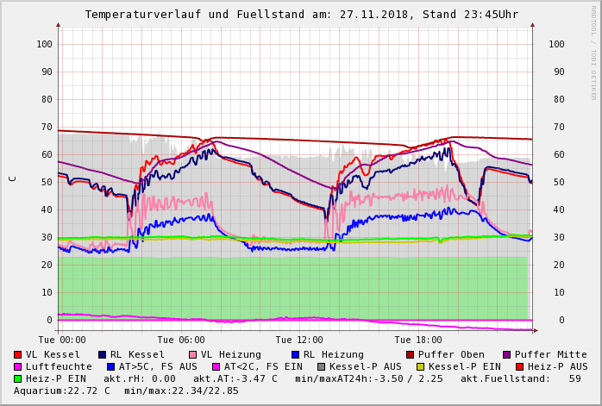Image resolution: width=602 pixels, height=406 pixels.
Task: Click the navy RL Kessel legend swatch
Action: tap(103, 354)
